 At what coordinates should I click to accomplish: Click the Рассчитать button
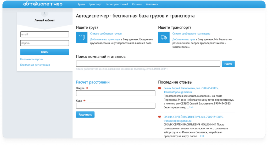[85, 115]
